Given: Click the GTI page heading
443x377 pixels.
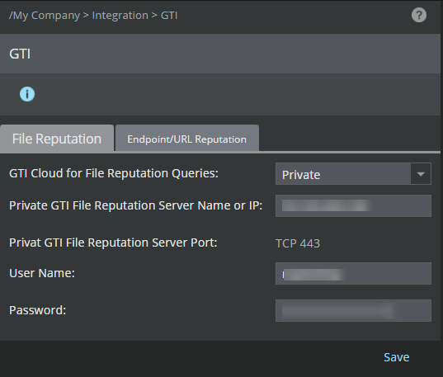Looking at the screenshot, I should [20, 54].
